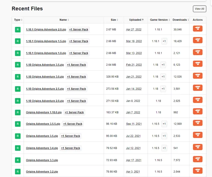Viewport: 212px width, 177px height.
Task: Open 1.18.1 Origins Adventure 2.0.zip link
Action: (46, 29)
